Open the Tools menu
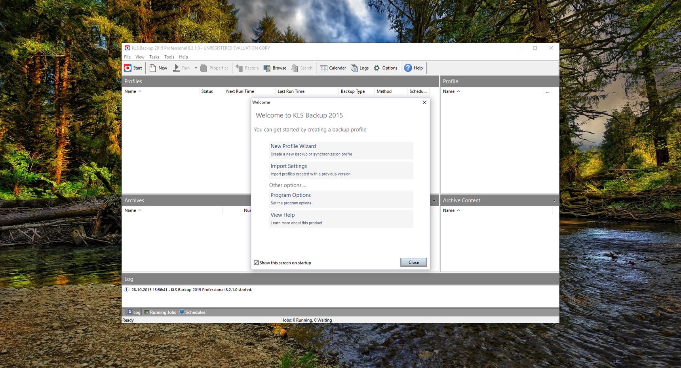The width and height of the screenshot is (681, 368). (169, 57)
